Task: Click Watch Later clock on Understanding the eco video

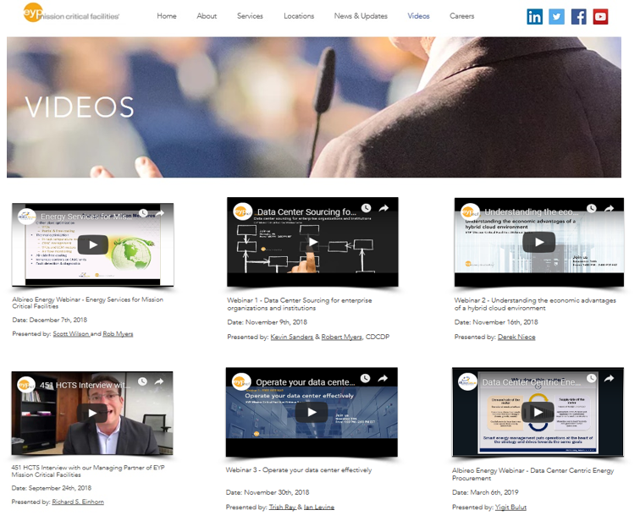Action: coord(592,208)
